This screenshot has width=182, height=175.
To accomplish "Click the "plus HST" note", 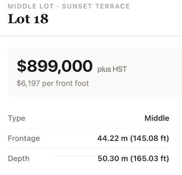I will (x=112, y=69).
